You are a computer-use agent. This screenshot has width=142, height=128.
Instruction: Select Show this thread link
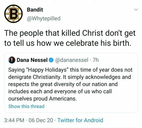26,106
